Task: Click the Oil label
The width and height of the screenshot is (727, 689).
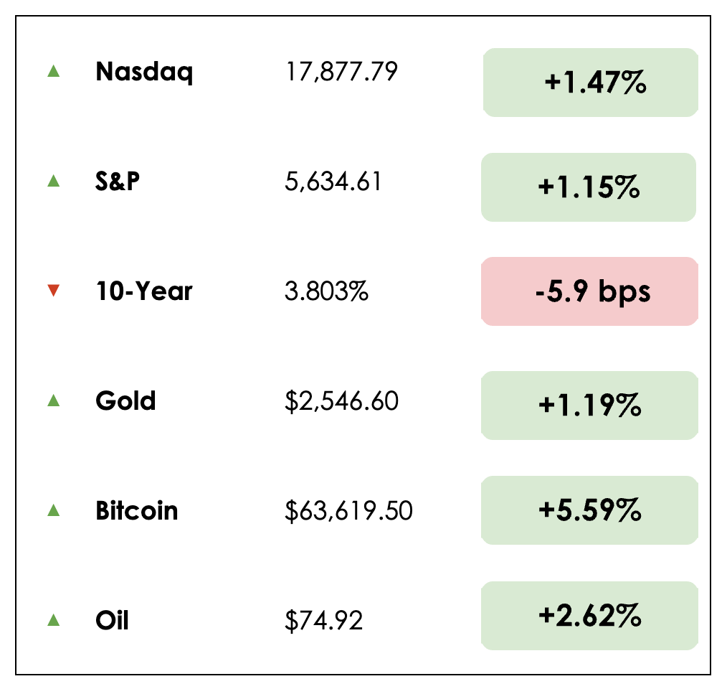Action: 112,619
